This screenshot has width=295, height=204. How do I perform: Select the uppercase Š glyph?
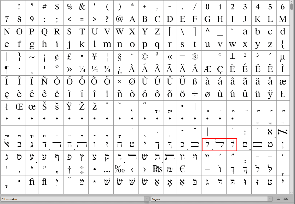click(44, 107)
